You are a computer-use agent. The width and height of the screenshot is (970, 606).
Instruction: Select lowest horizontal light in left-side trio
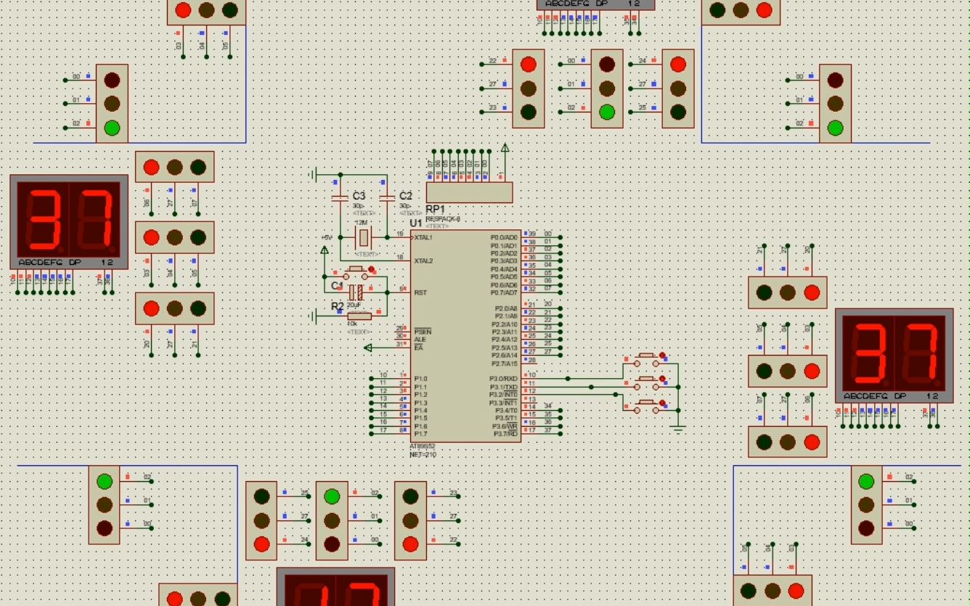175,308
